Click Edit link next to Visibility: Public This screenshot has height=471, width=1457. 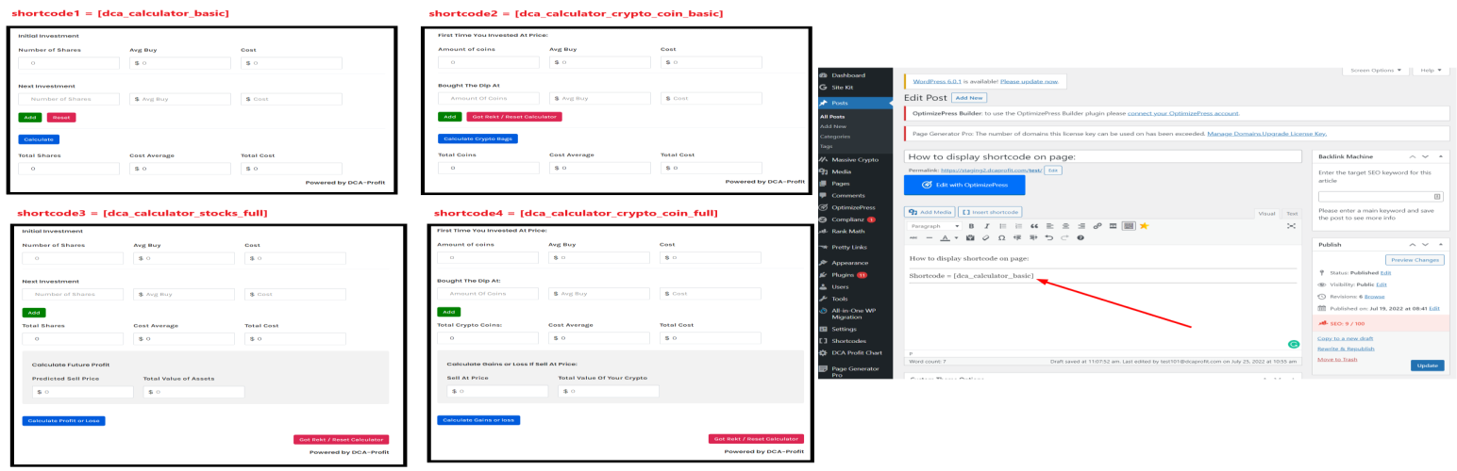tap(1382, 284)
